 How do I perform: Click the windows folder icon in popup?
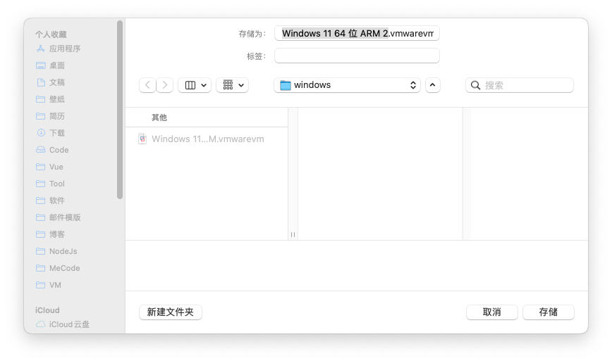click(286, 85)
